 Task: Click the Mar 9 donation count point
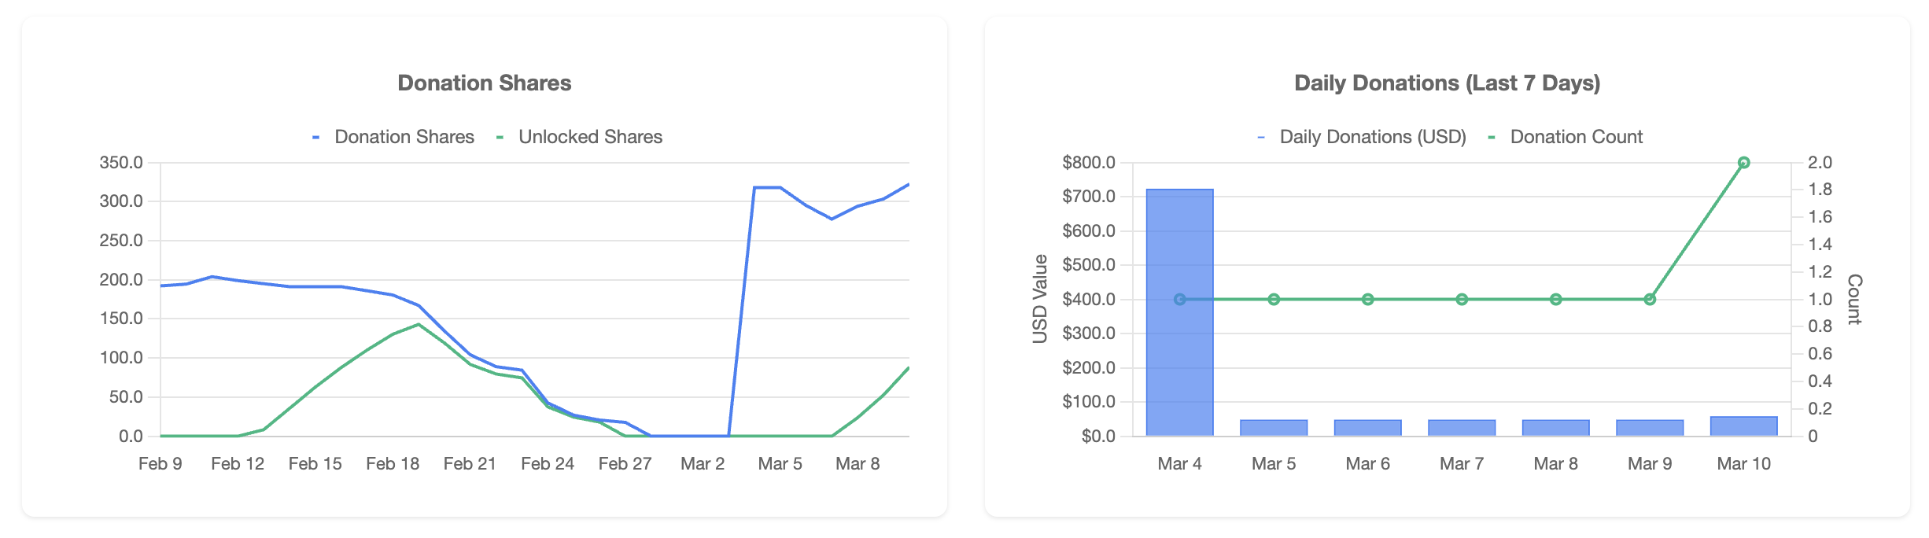(1650, 300)
